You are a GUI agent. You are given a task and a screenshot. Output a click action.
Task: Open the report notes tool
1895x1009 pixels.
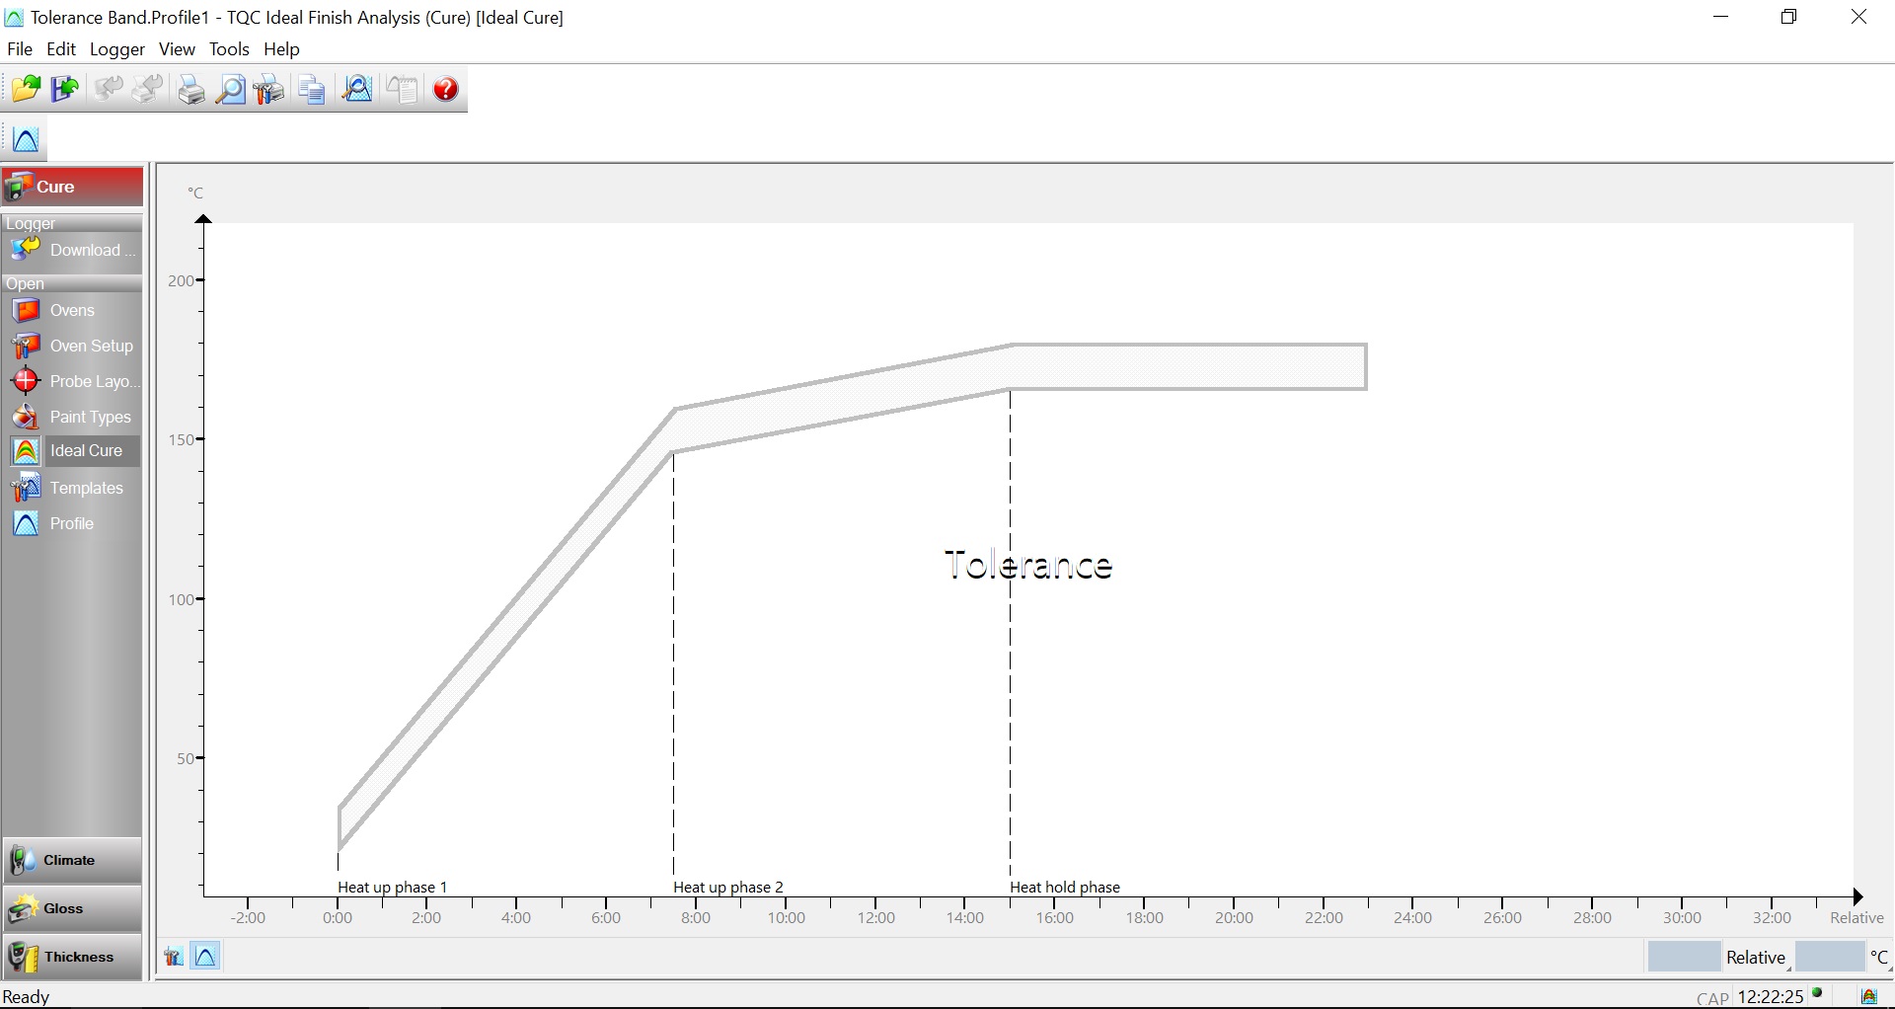tap(402, 89)
